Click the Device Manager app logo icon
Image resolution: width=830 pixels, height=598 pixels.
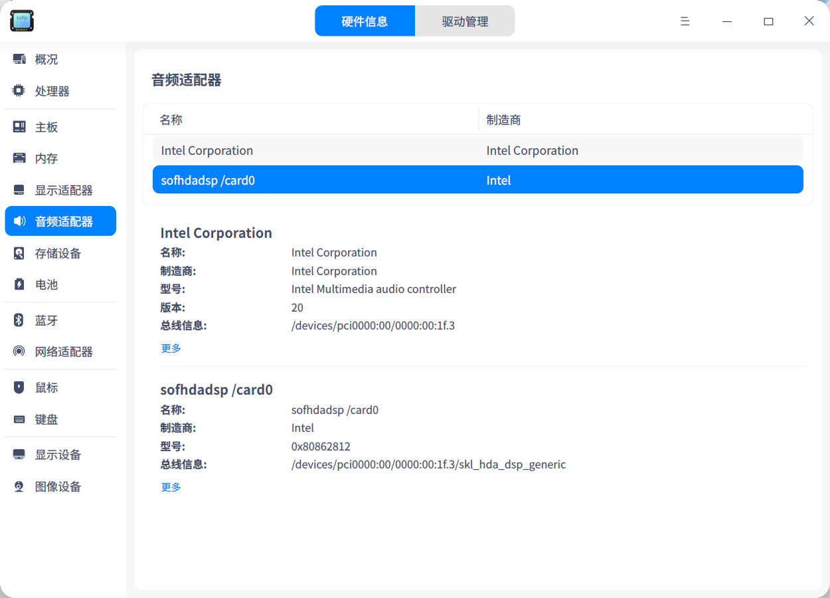coord(22,21)
